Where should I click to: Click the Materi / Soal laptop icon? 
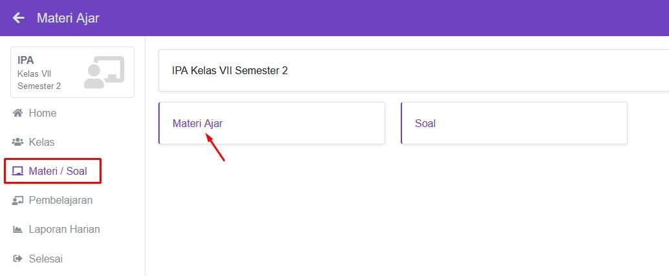tap(18, 172)
